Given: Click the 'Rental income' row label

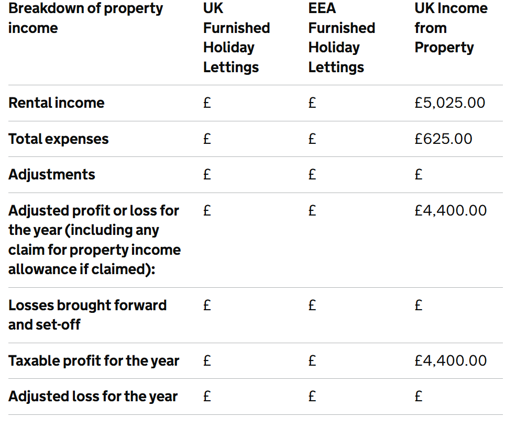Looking at the screenshot, I should click(x=56, y=103).
